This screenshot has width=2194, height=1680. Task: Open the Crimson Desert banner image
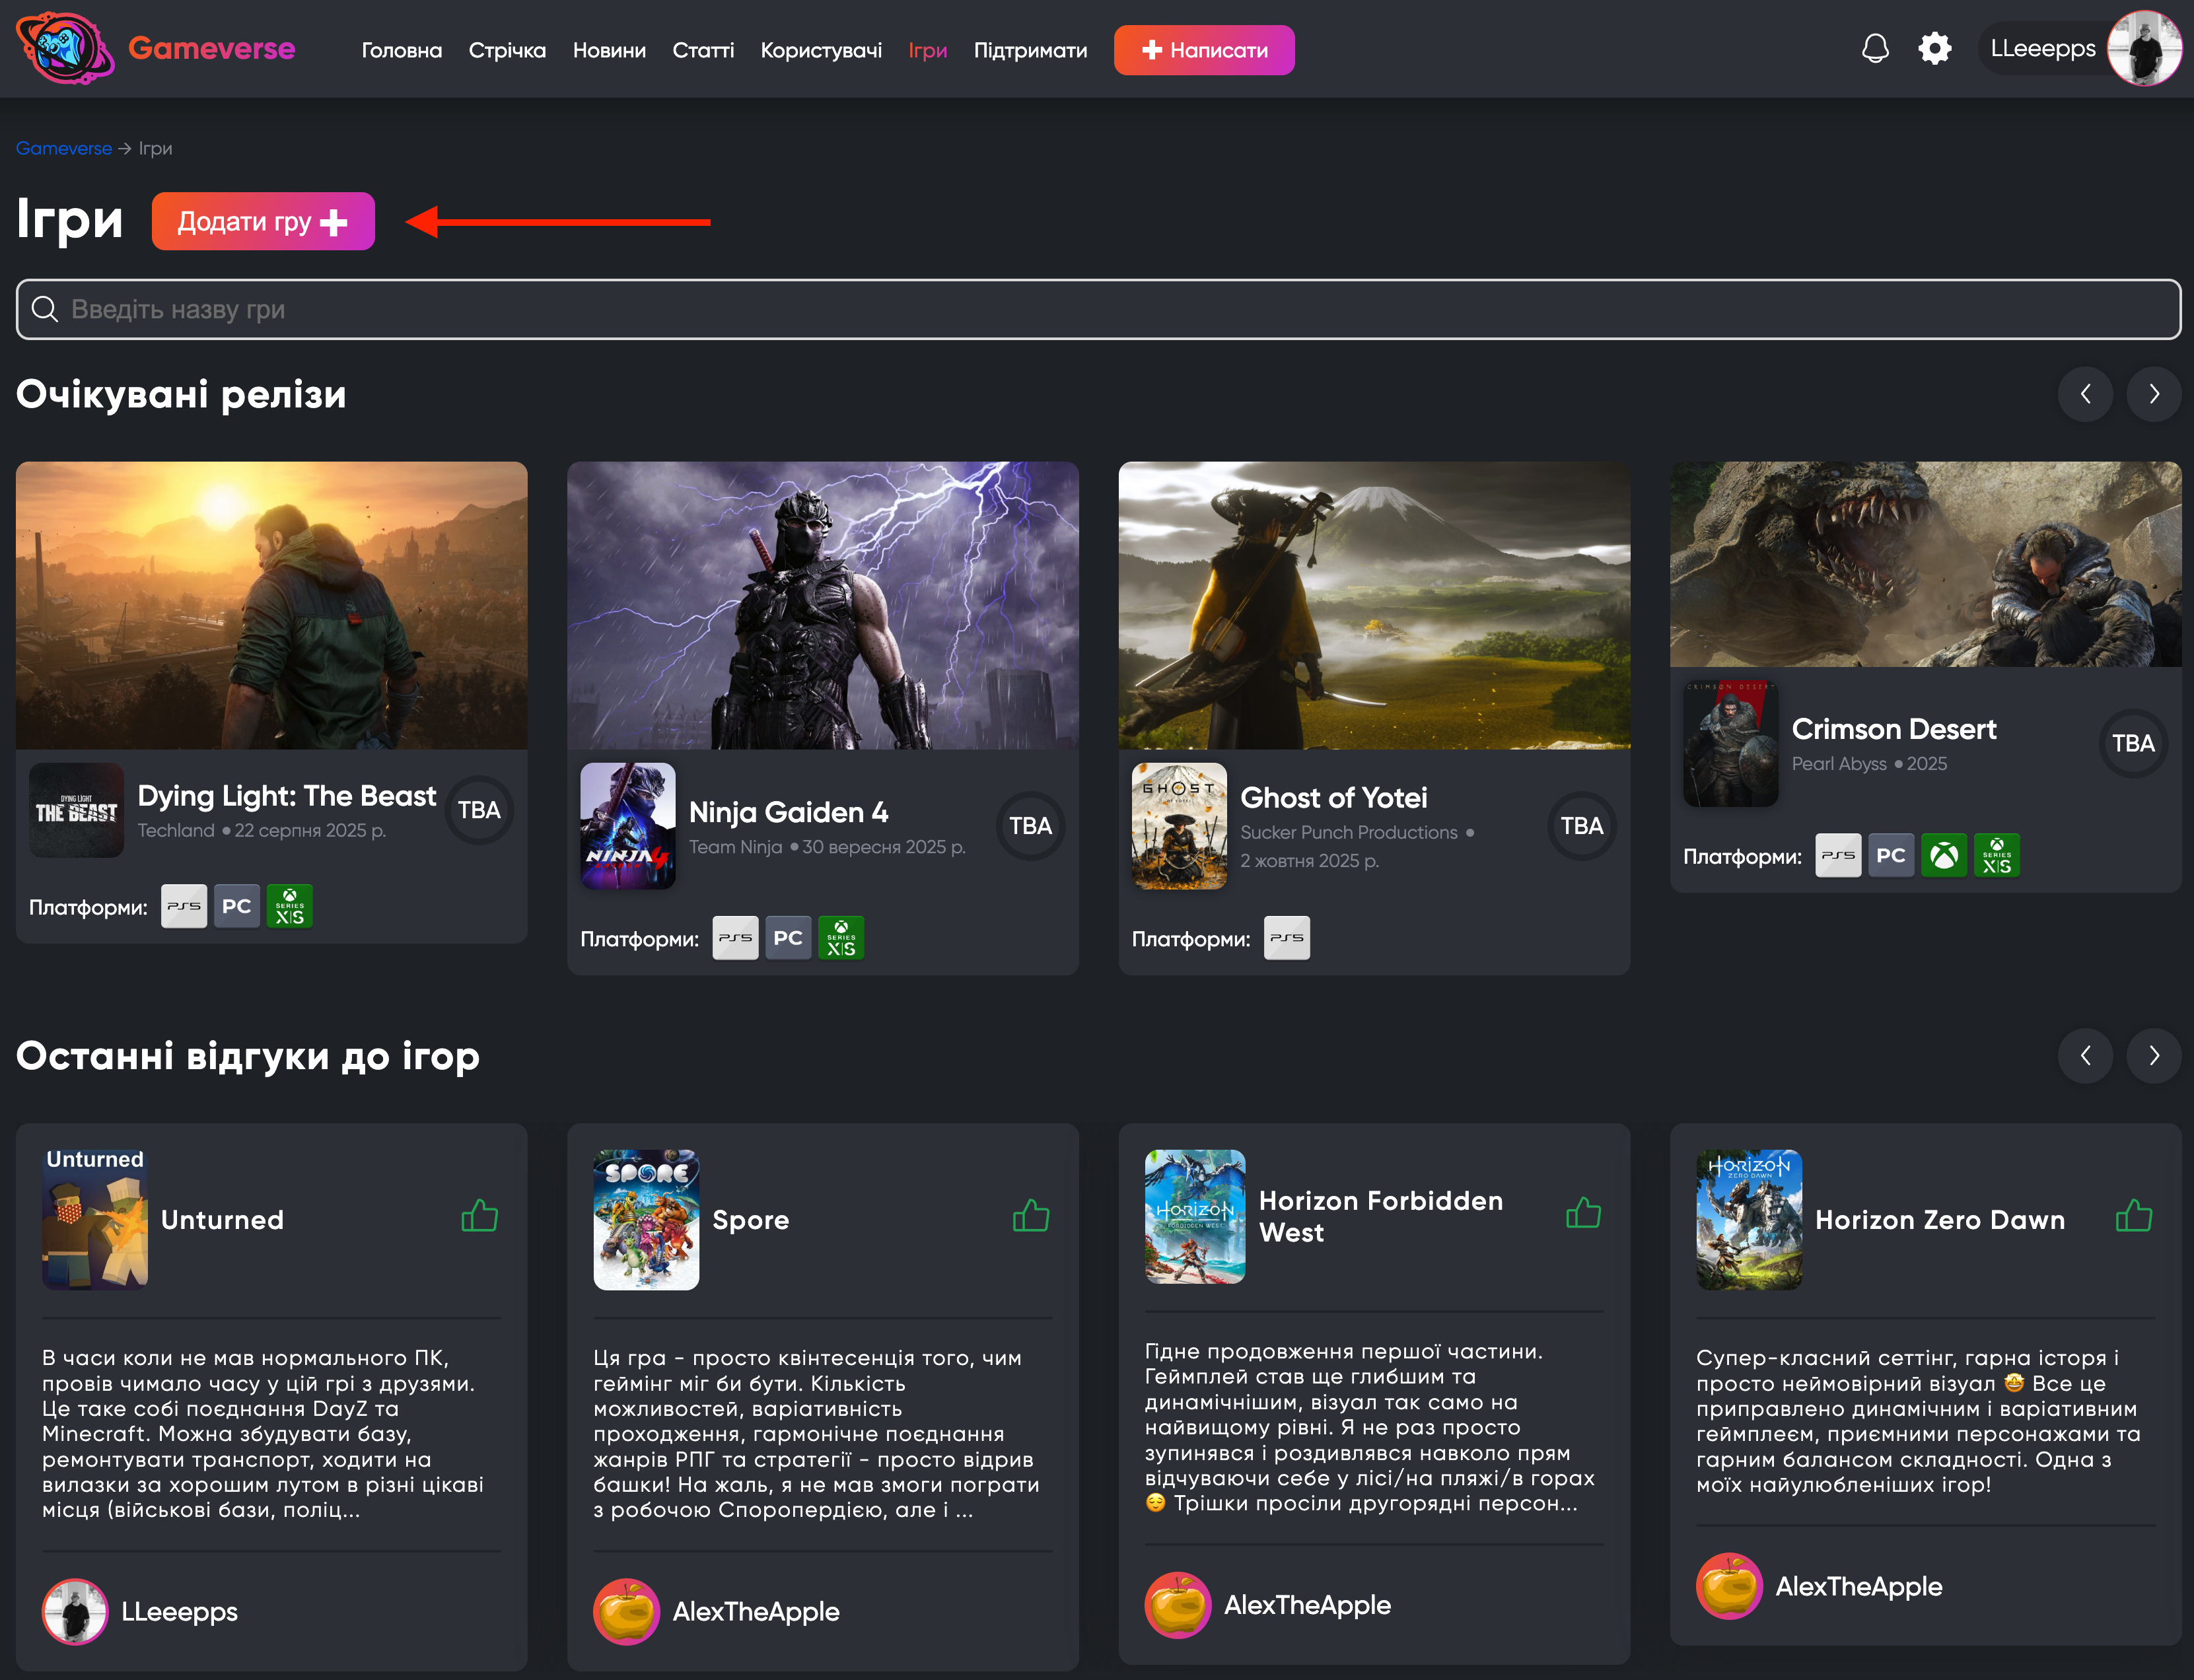pyautogui.click(x=1925, y=564)
